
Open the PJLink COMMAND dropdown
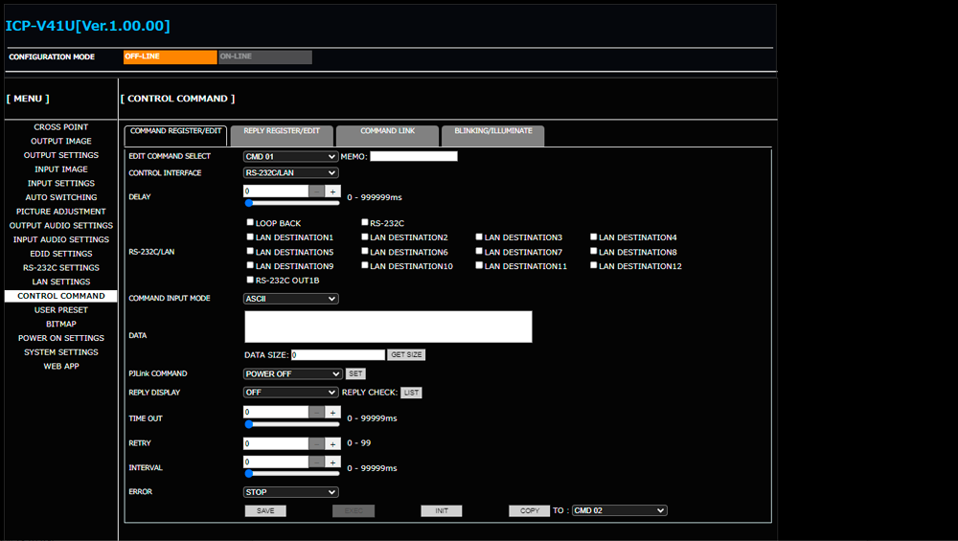coord(292,374)
